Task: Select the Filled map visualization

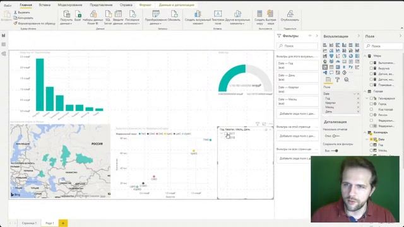Action: [x=331, y=62]
